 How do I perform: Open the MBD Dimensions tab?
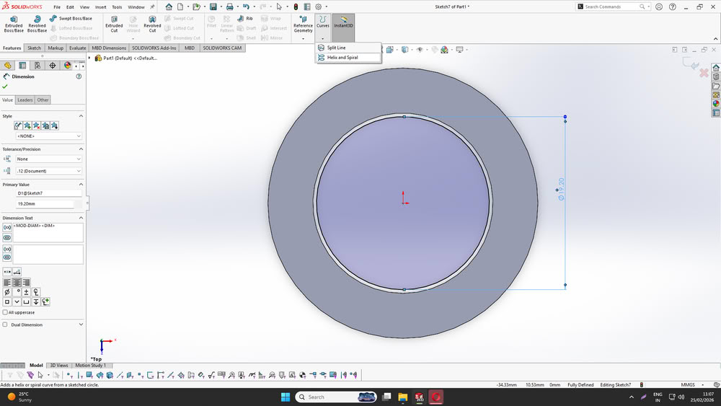109,48
